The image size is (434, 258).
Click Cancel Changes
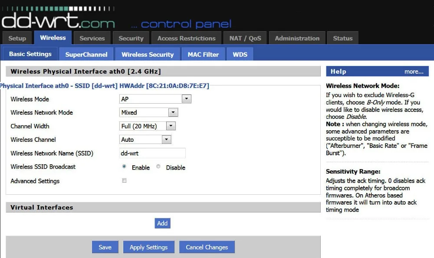[207, 247]
